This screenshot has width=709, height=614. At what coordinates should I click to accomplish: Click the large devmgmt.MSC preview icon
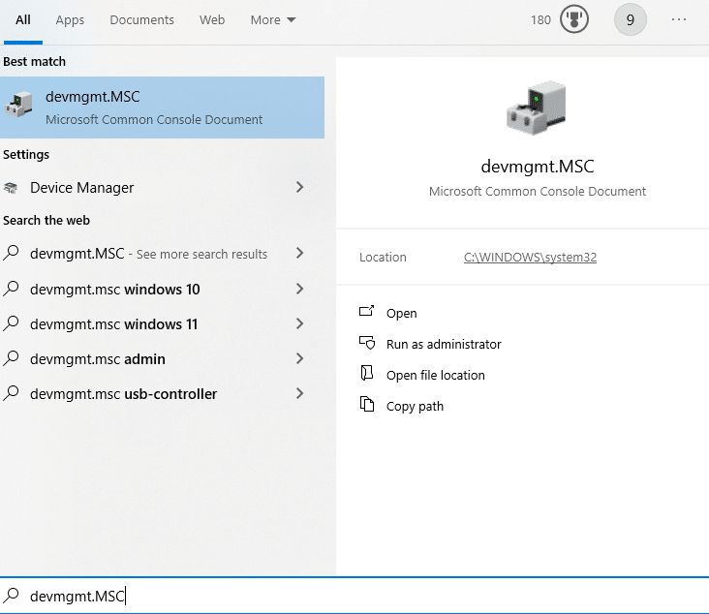click(537, 108)
